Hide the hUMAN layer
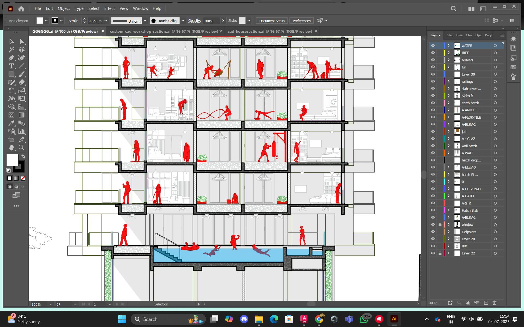This screenshot has width=524, height=327. coord(433,60)
